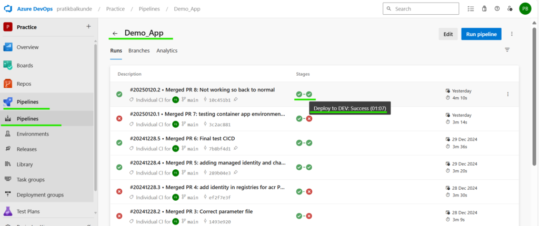Open run Merged PR 5: adding managed identity
This screenshot has height=226, width=539.
207,163
